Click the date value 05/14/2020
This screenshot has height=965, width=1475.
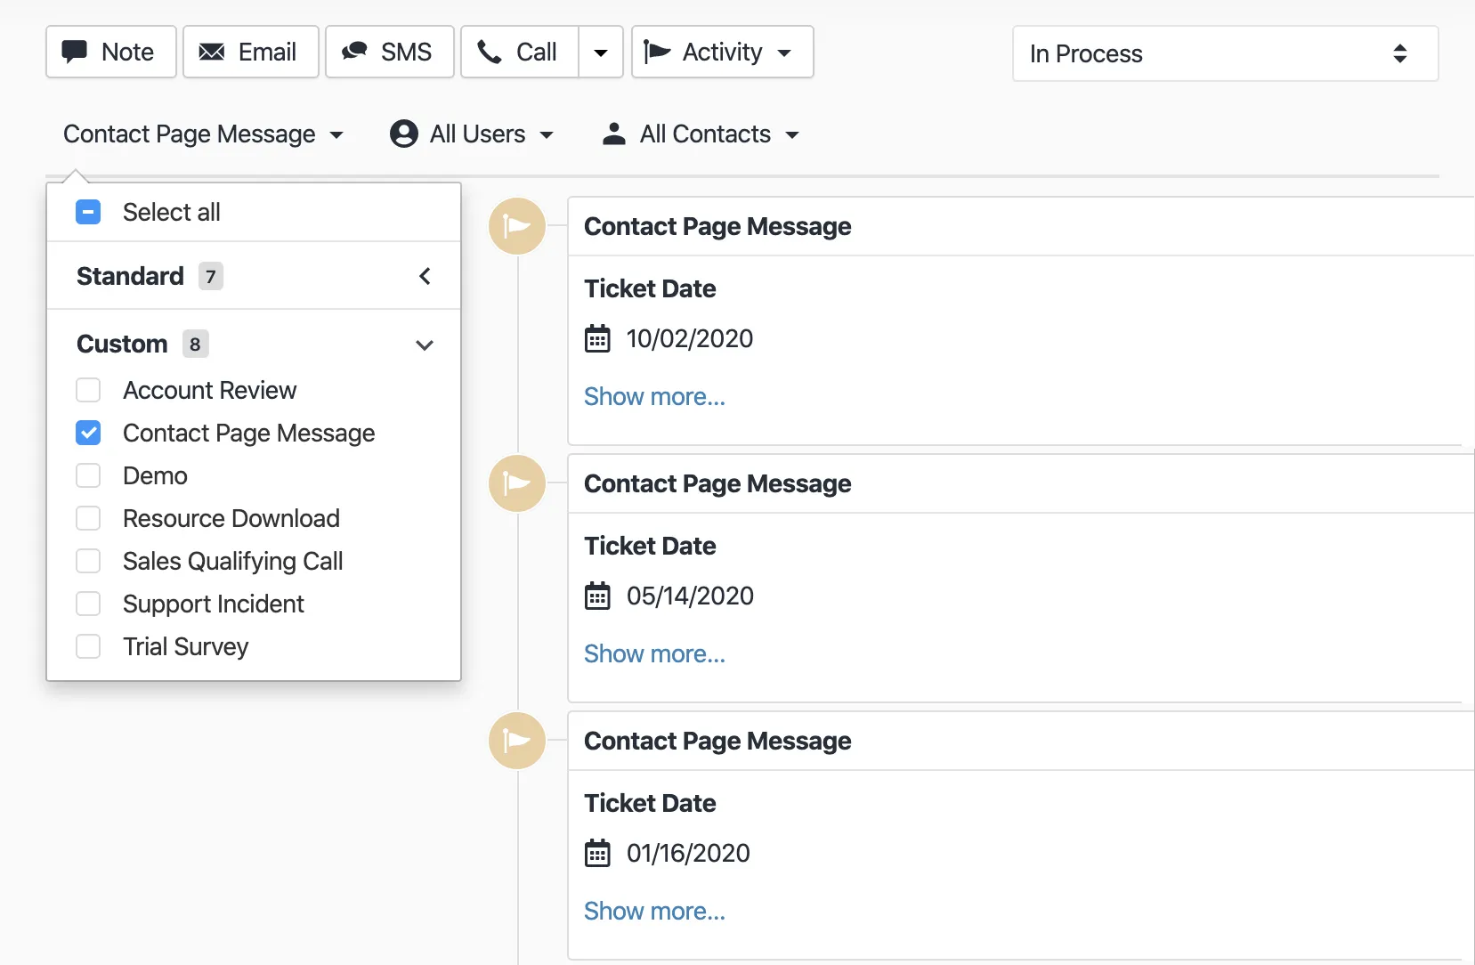point(691,596)
